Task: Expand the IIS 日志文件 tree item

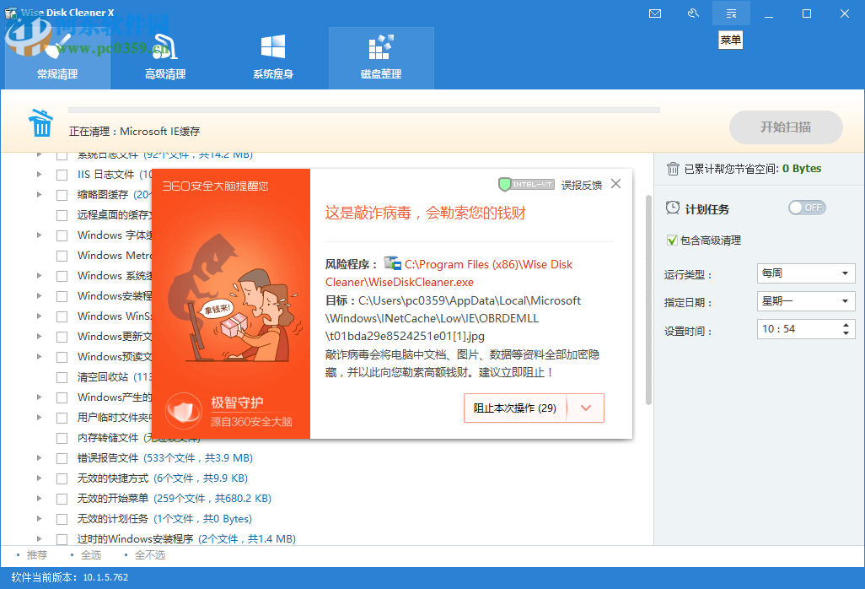Action: click(x=39, y=175)
